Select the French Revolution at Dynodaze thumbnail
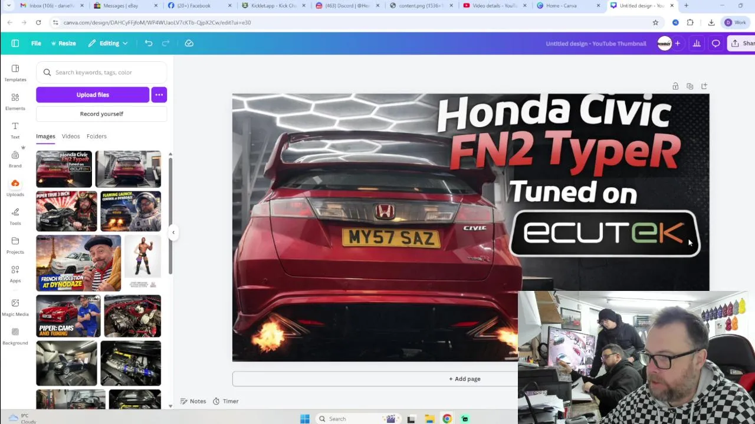 [x=78, y=263]
